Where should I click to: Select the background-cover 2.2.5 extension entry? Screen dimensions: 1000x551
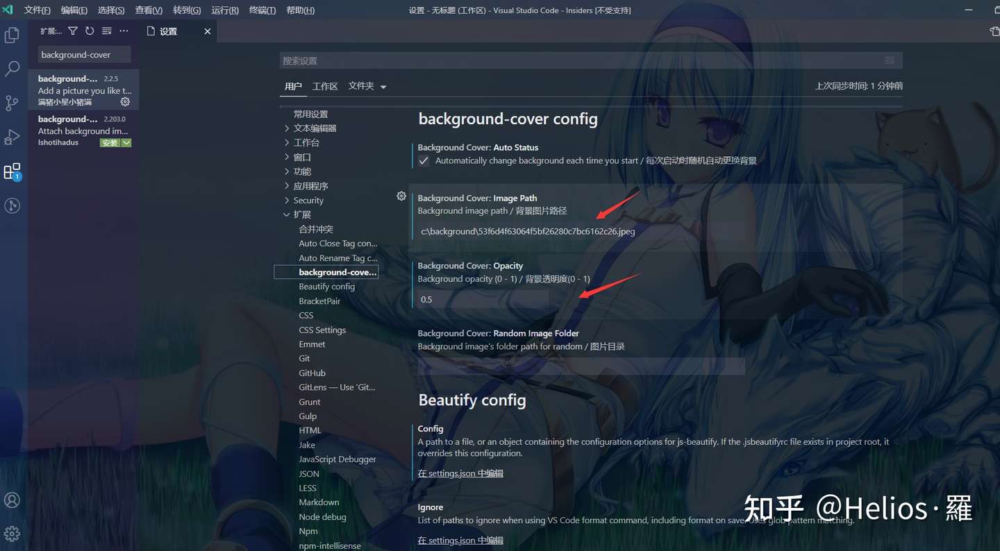click(83, 90)
